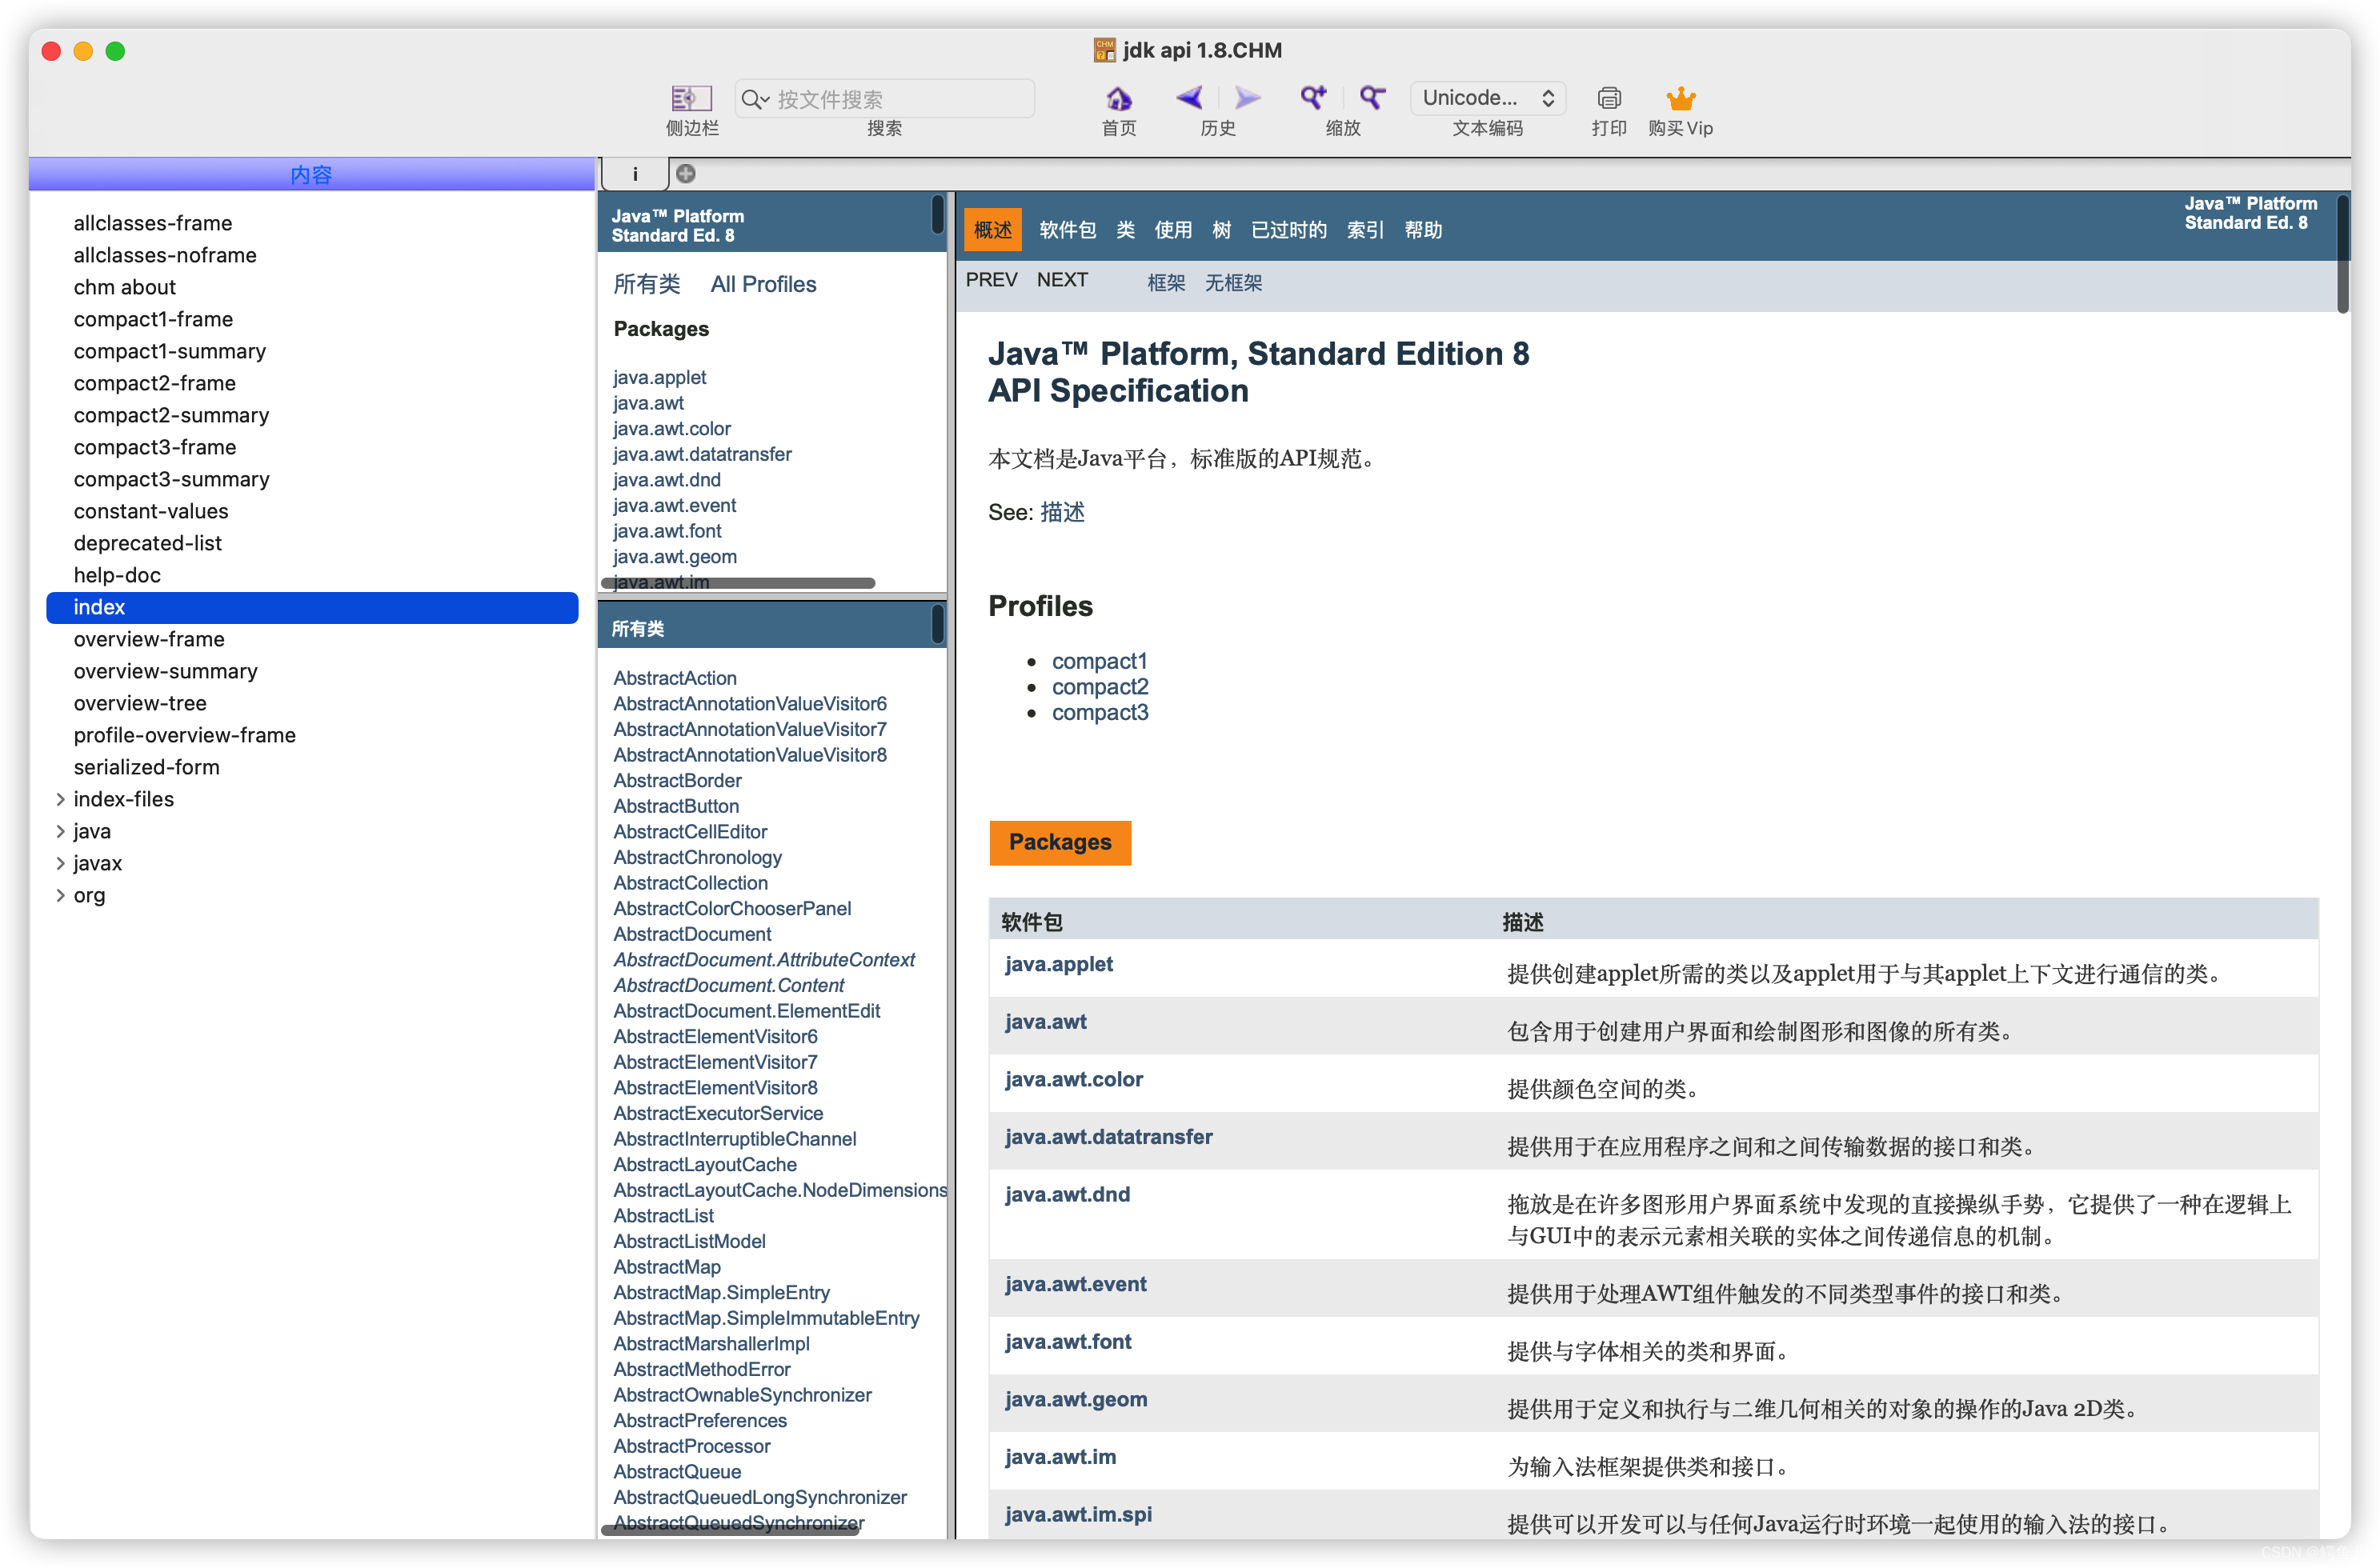
Task: Click the all-classes pane vertical scrollbar
Action: [937, 624]
